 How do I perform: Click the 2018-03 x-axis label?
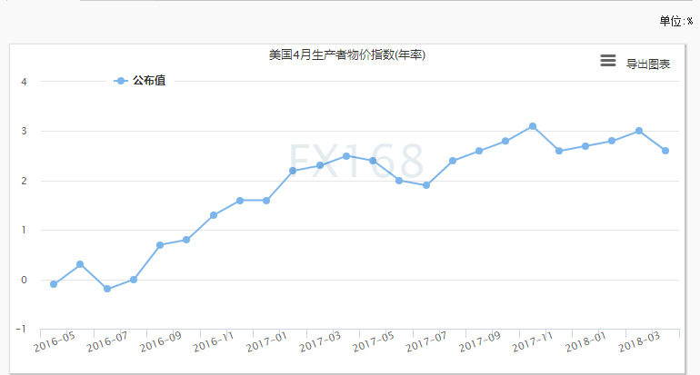pos(640,342)
